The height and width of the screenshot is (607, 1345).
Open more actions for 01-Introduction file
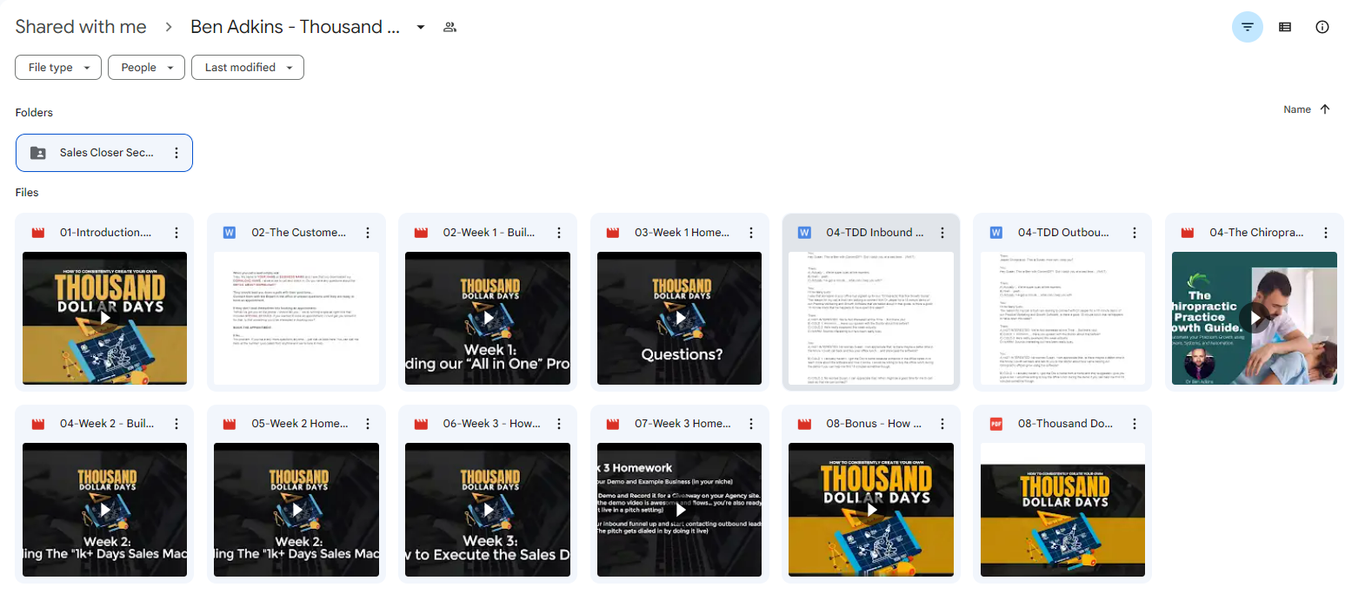[x=176, y=233]
